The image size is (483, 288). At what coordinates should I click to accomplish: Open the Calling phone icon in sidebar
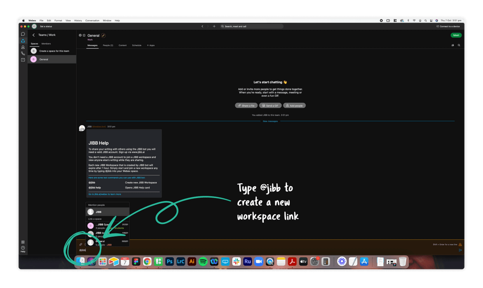tap(23, 54)
